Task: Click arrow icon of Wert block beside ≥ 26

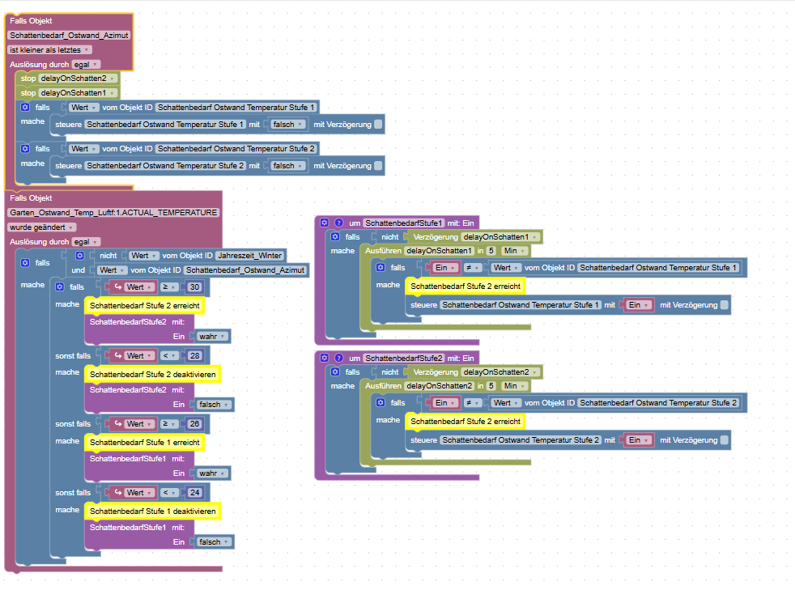Action: (x=117, y=424)
